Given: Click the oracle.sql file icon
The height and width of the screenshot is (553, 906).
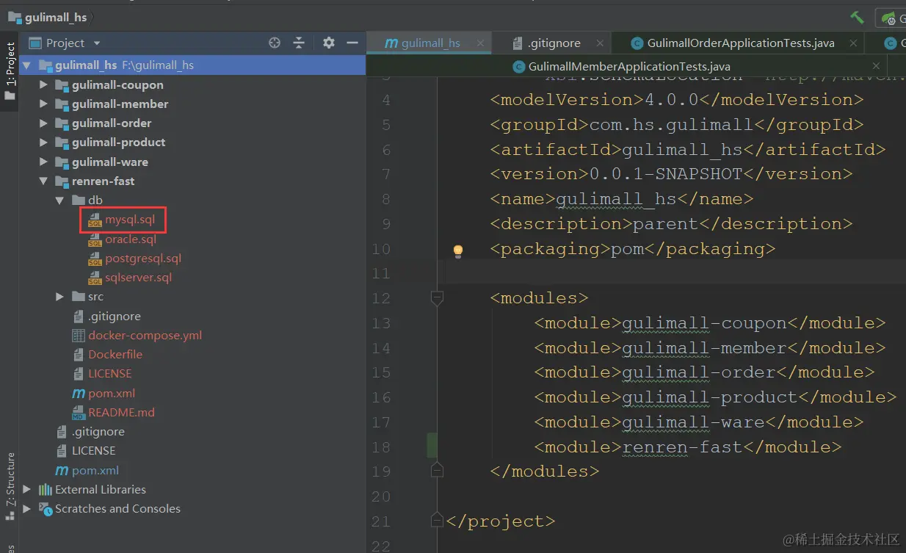Looking at the screenshot, I should click(x=95, y=239).
